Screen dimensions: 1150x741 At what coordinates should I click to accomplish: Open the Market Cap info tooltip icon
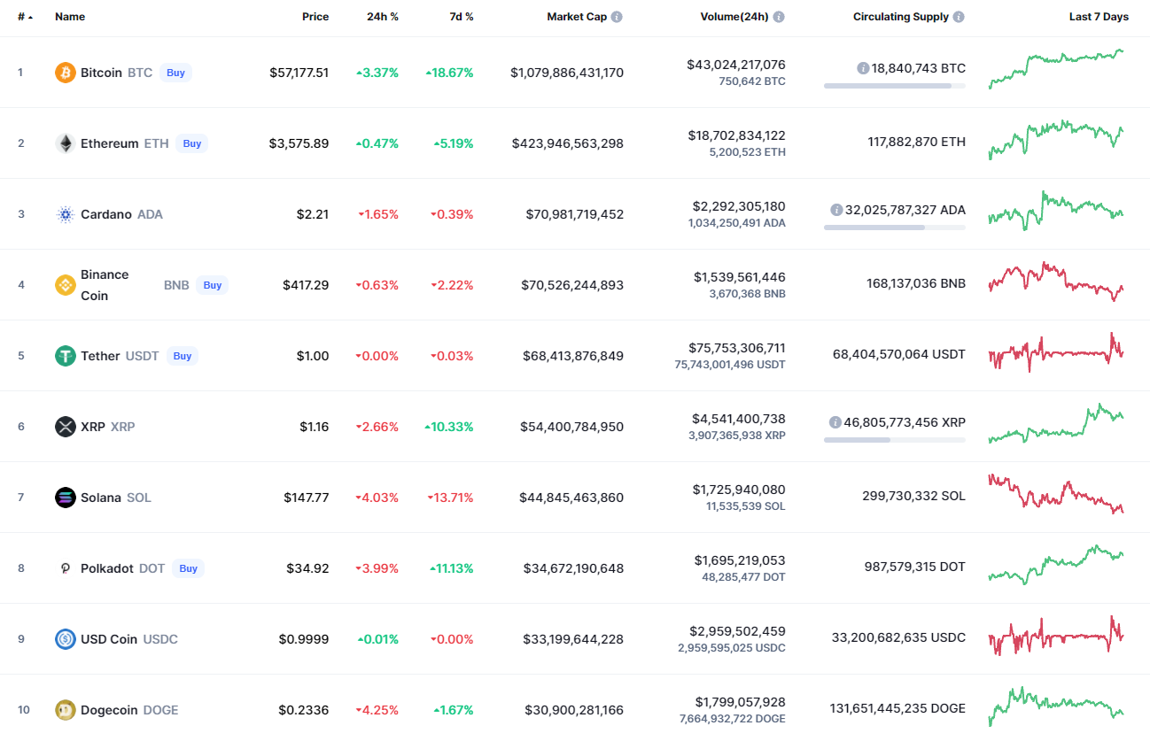[617, 17]
